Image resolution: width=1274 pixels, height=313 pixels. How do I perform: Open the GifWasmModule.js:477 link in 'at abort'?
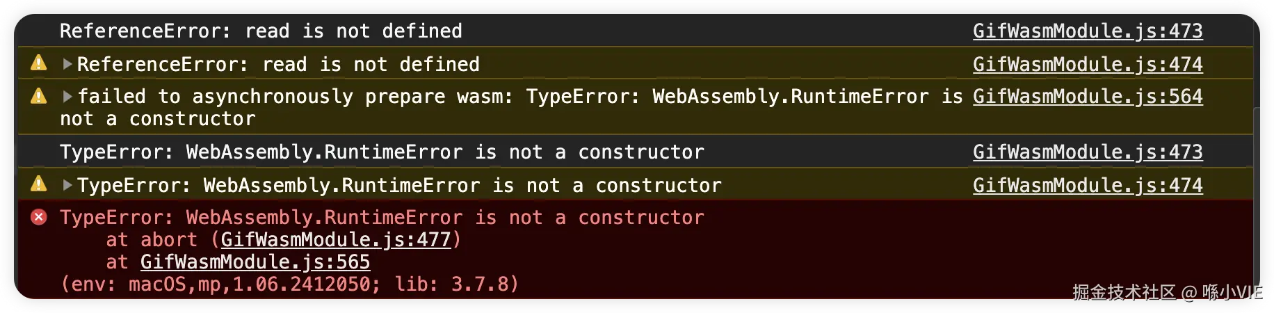335,239
